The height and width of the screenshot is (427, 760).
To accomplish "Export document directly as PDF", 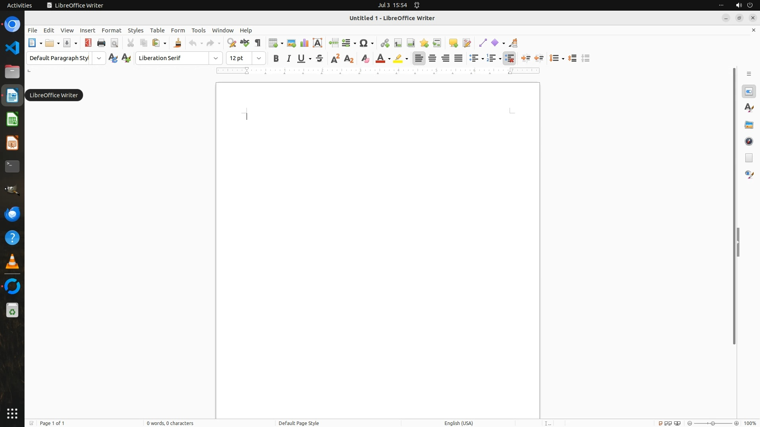I will click(88, 43).
